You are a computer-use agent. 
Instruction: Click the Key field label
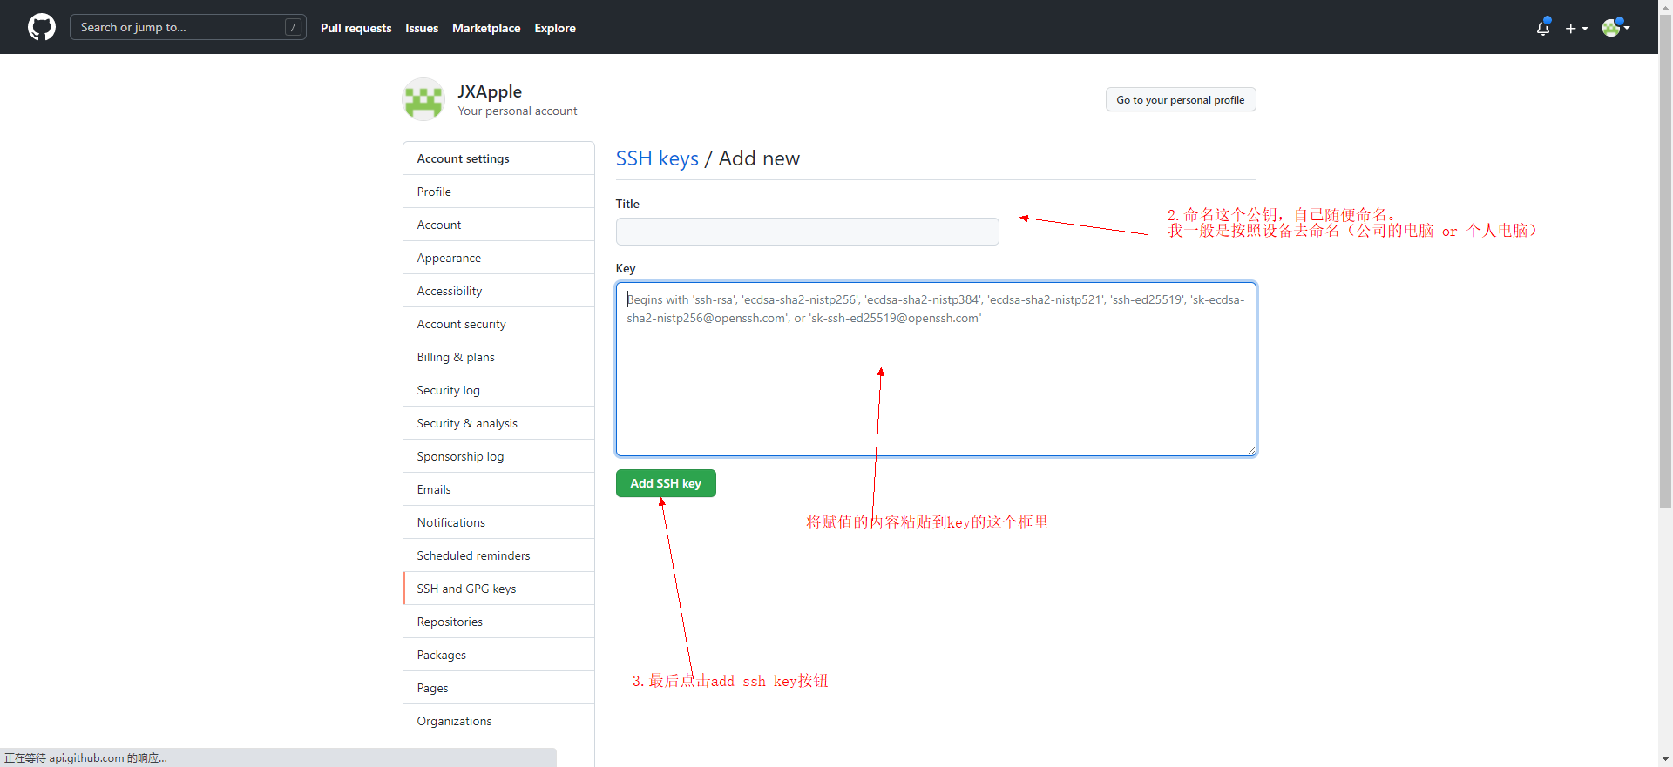pyautogui.click(x=626, y=268)
